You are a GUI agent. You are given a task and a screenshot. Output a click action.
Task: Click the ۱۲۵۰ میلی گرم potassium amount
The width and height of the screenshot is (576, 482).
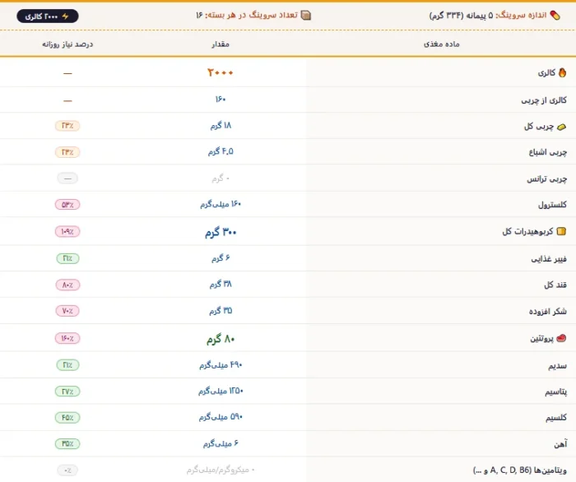[x=221, y=392]
